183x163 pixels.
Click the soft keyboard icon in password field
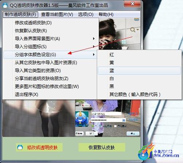tap(124, 120)
